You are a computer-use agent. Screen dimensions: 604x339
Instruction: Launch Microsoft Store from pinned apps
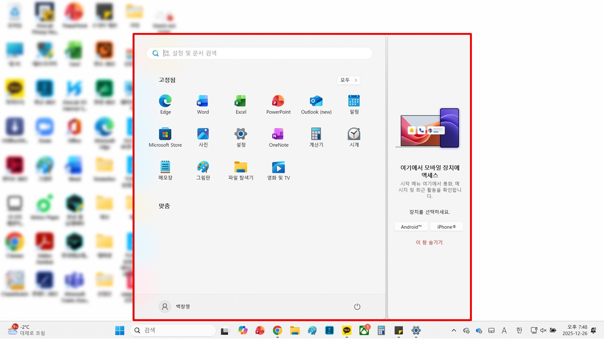click(x=165, y=137)
